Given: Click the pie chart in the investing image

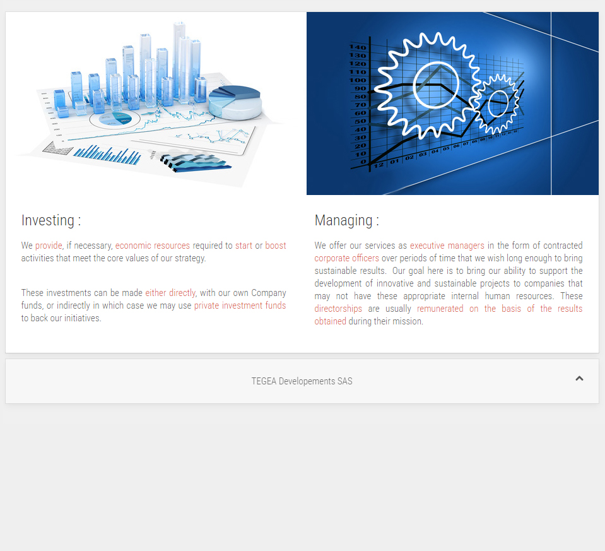Looking at the screenshot, I should [x=234, y=101].
